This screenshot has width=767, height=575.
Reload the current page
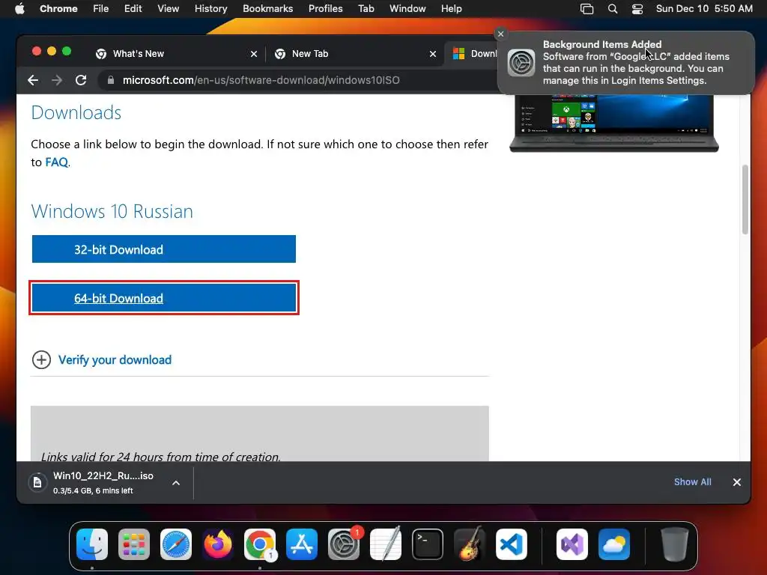pyautogui.click(x=81, y=80)
